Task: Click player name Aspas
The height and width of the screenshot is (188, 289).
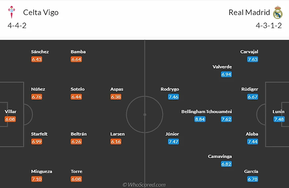Action: (117, 89)
